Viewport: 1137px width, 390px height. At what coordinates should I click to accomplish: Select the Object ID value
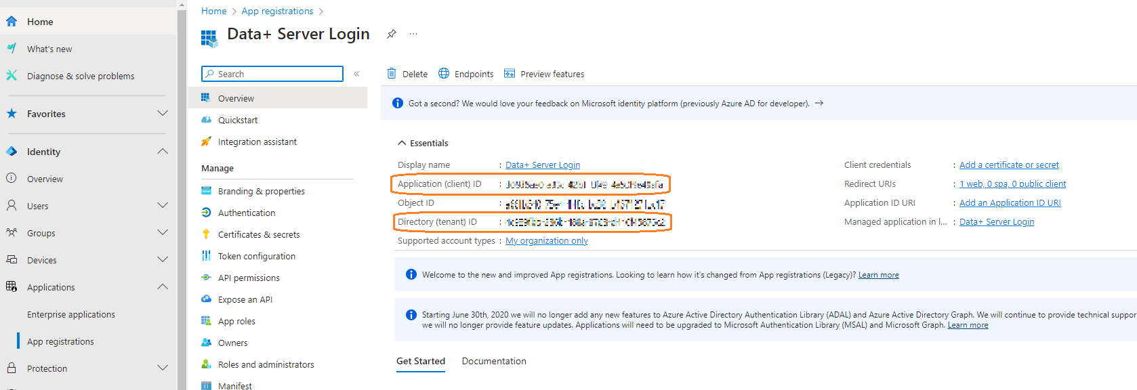(x=585, y=203)
